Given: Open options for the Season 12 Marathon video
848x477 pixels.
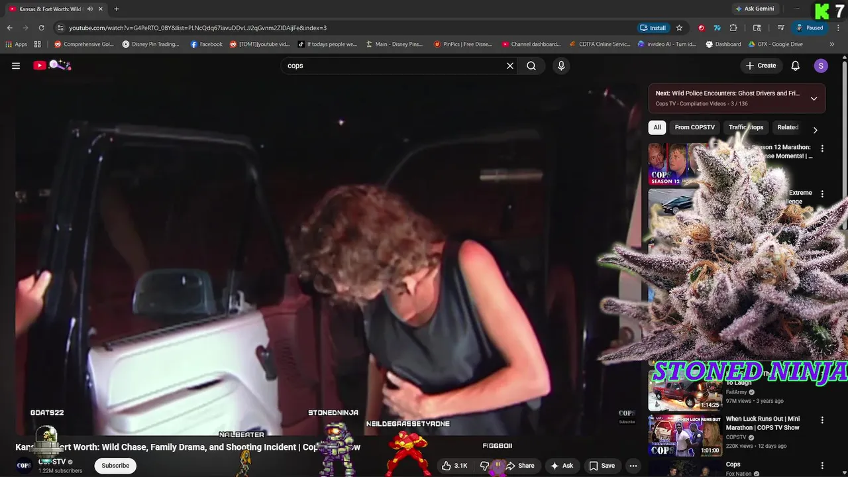Looking at the screenshot, I should (822, 149).
